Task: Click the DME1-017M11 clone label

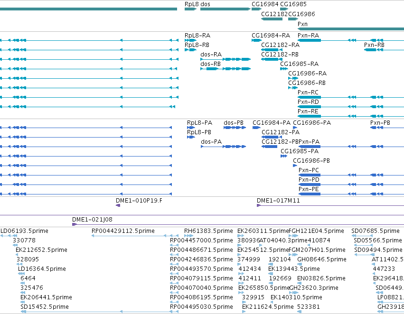Action: point(278,201)
